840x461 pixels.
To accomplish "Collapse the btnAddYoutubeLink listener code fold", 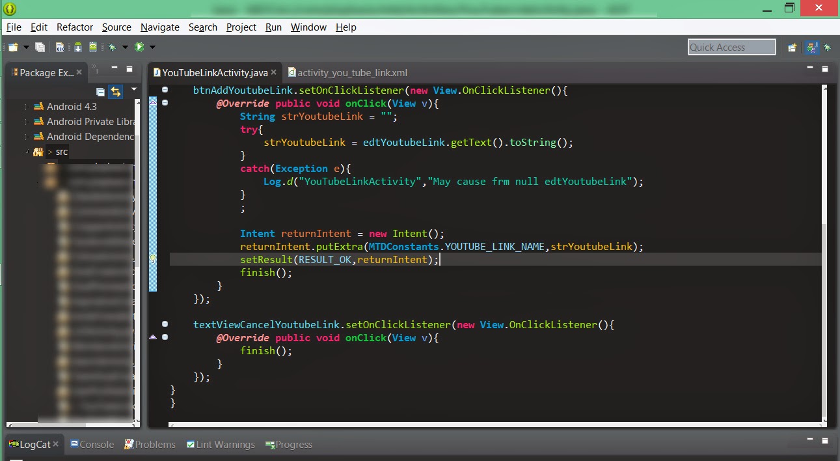I will (165, 90).
